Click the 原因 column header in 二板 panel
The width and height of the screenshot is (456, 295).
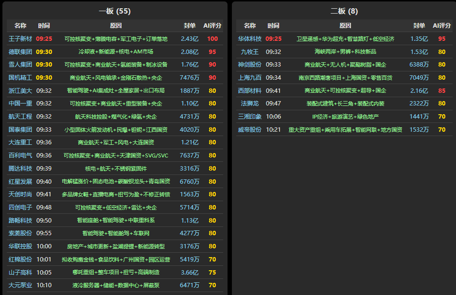click(x=345, y=25)
